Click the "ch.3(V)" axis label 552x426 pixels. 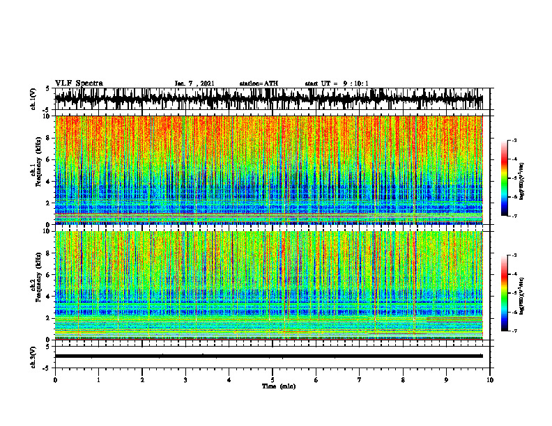[33, 358]
